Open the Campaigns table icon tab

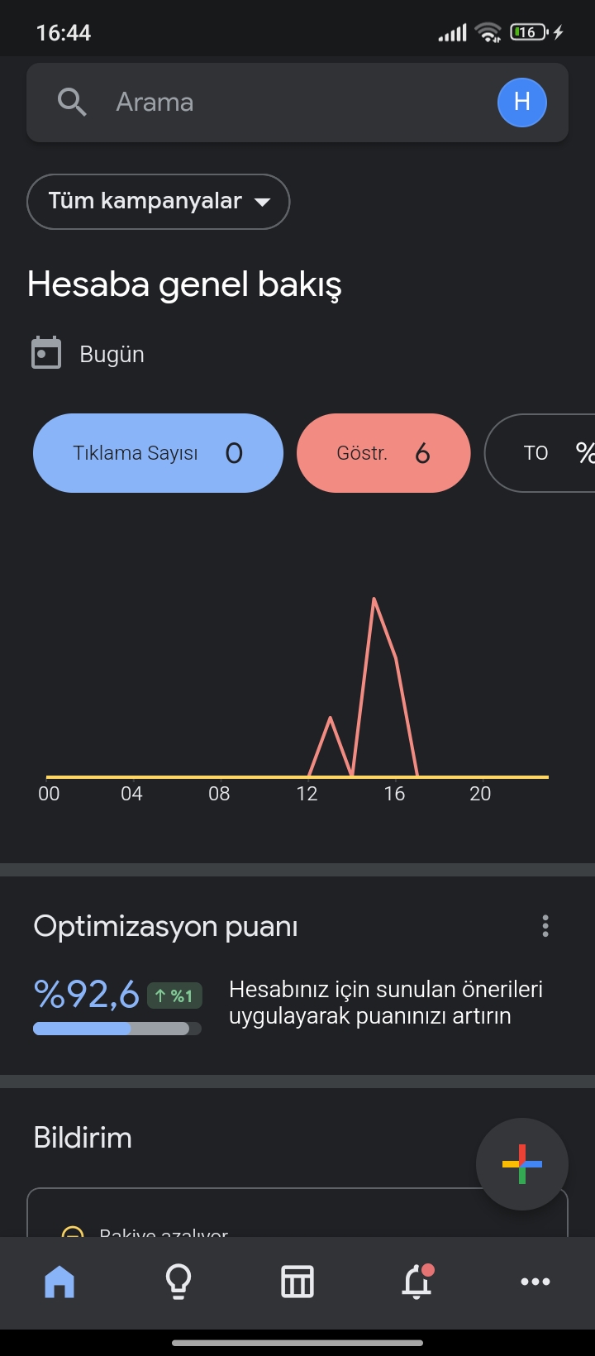[x=297, y=1282]
